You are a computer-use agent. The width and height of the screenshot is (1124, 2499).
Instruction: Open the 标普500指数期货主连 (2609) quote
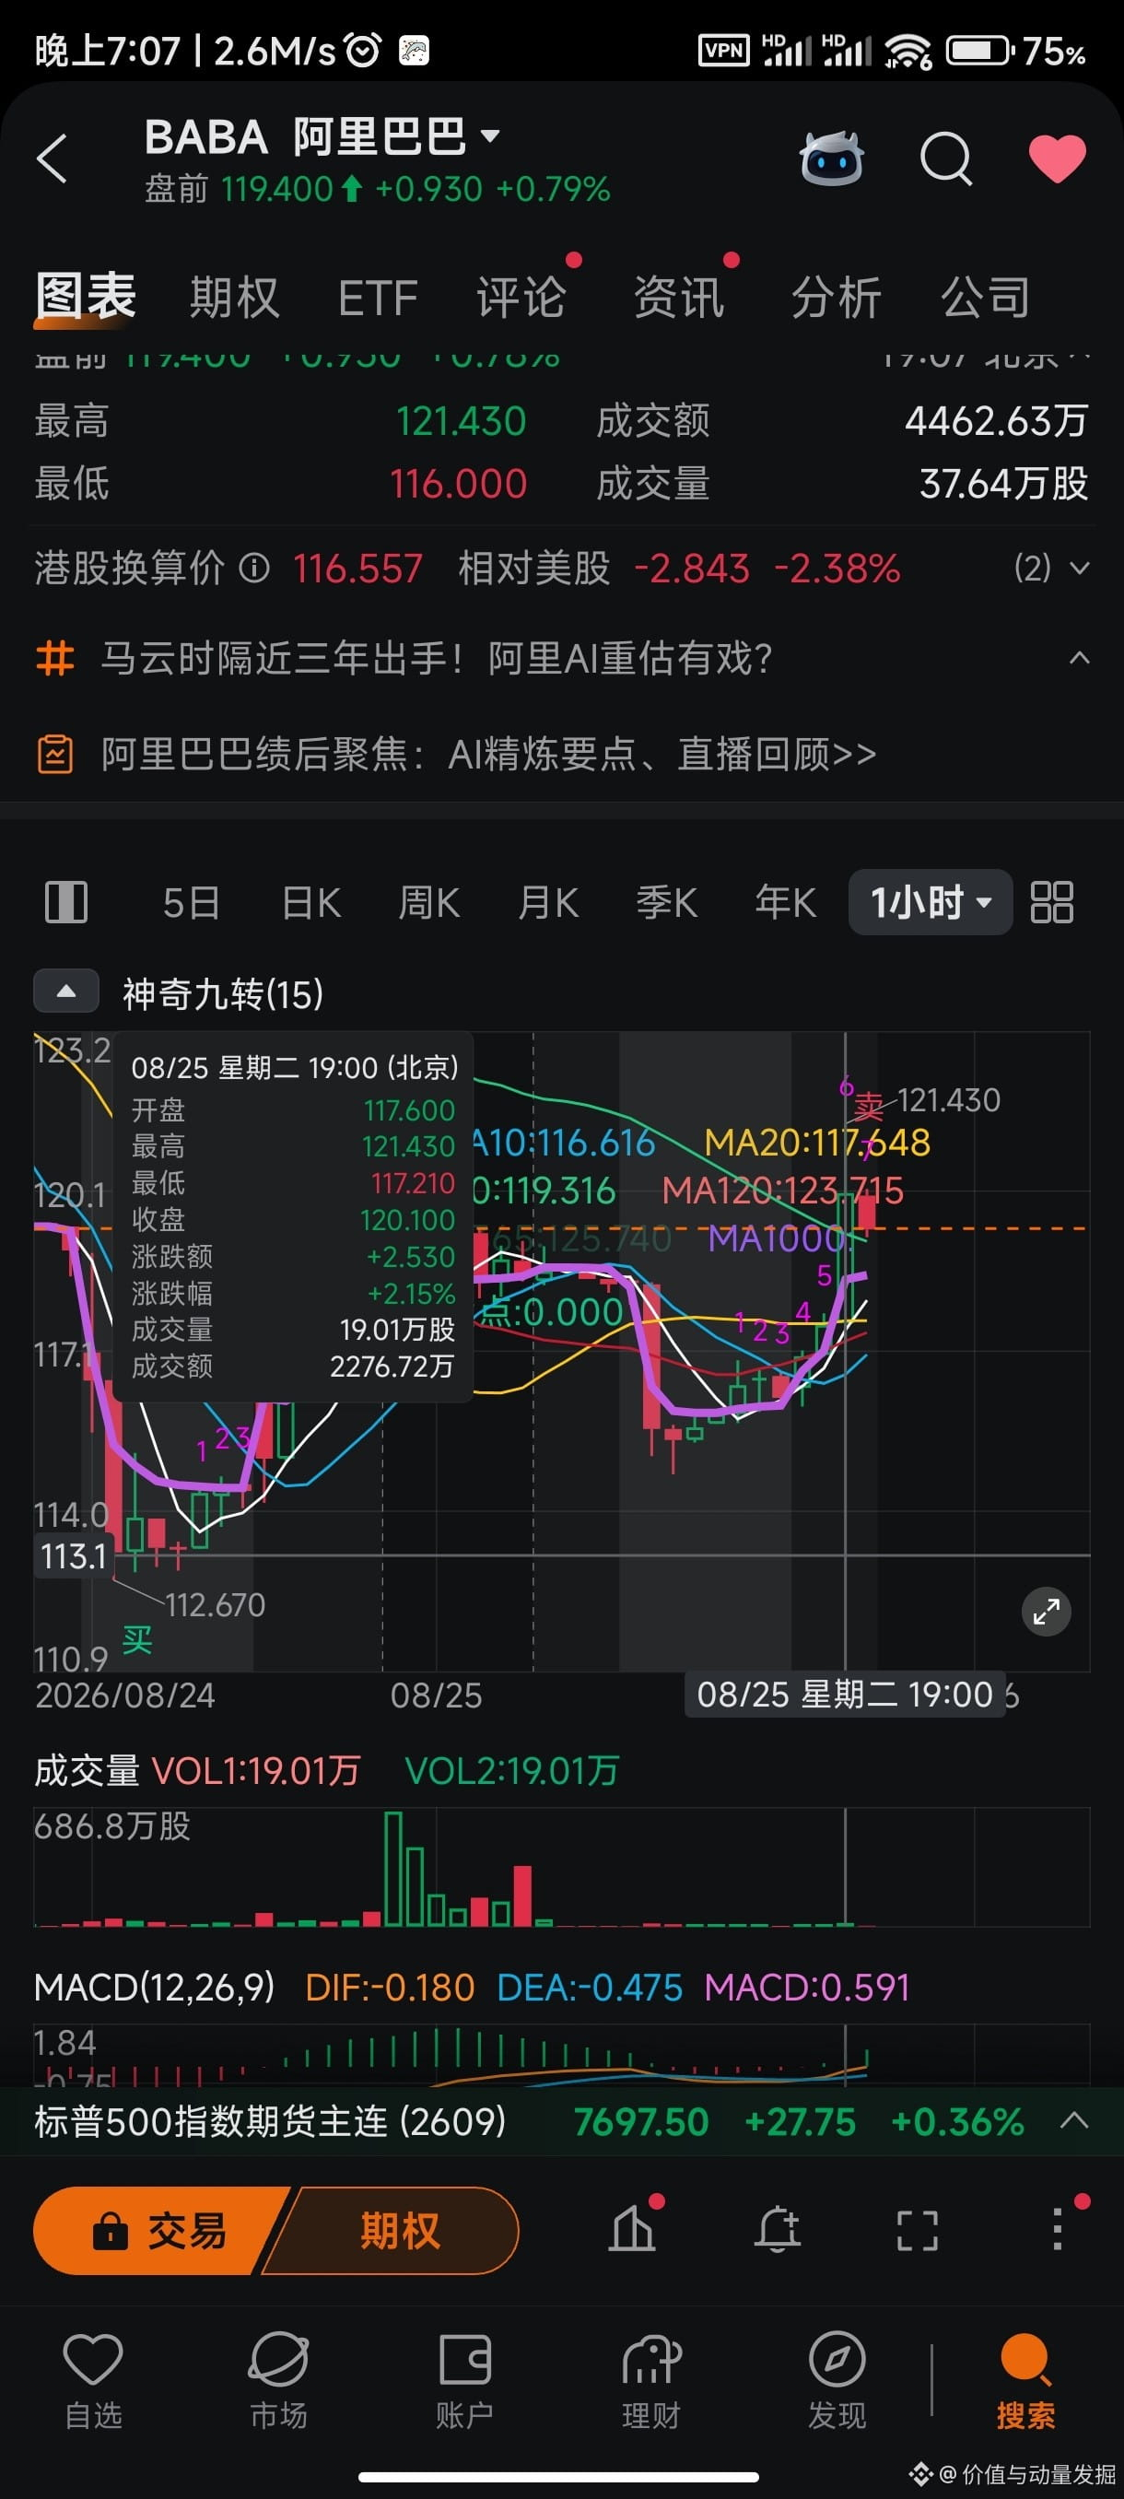coord(271,2121)
